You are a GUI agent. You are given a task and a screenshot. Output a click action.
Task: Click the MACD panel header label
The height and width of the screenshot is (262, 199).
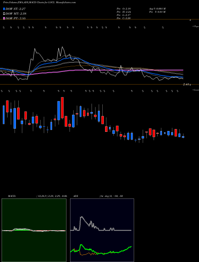coord(12,196)
